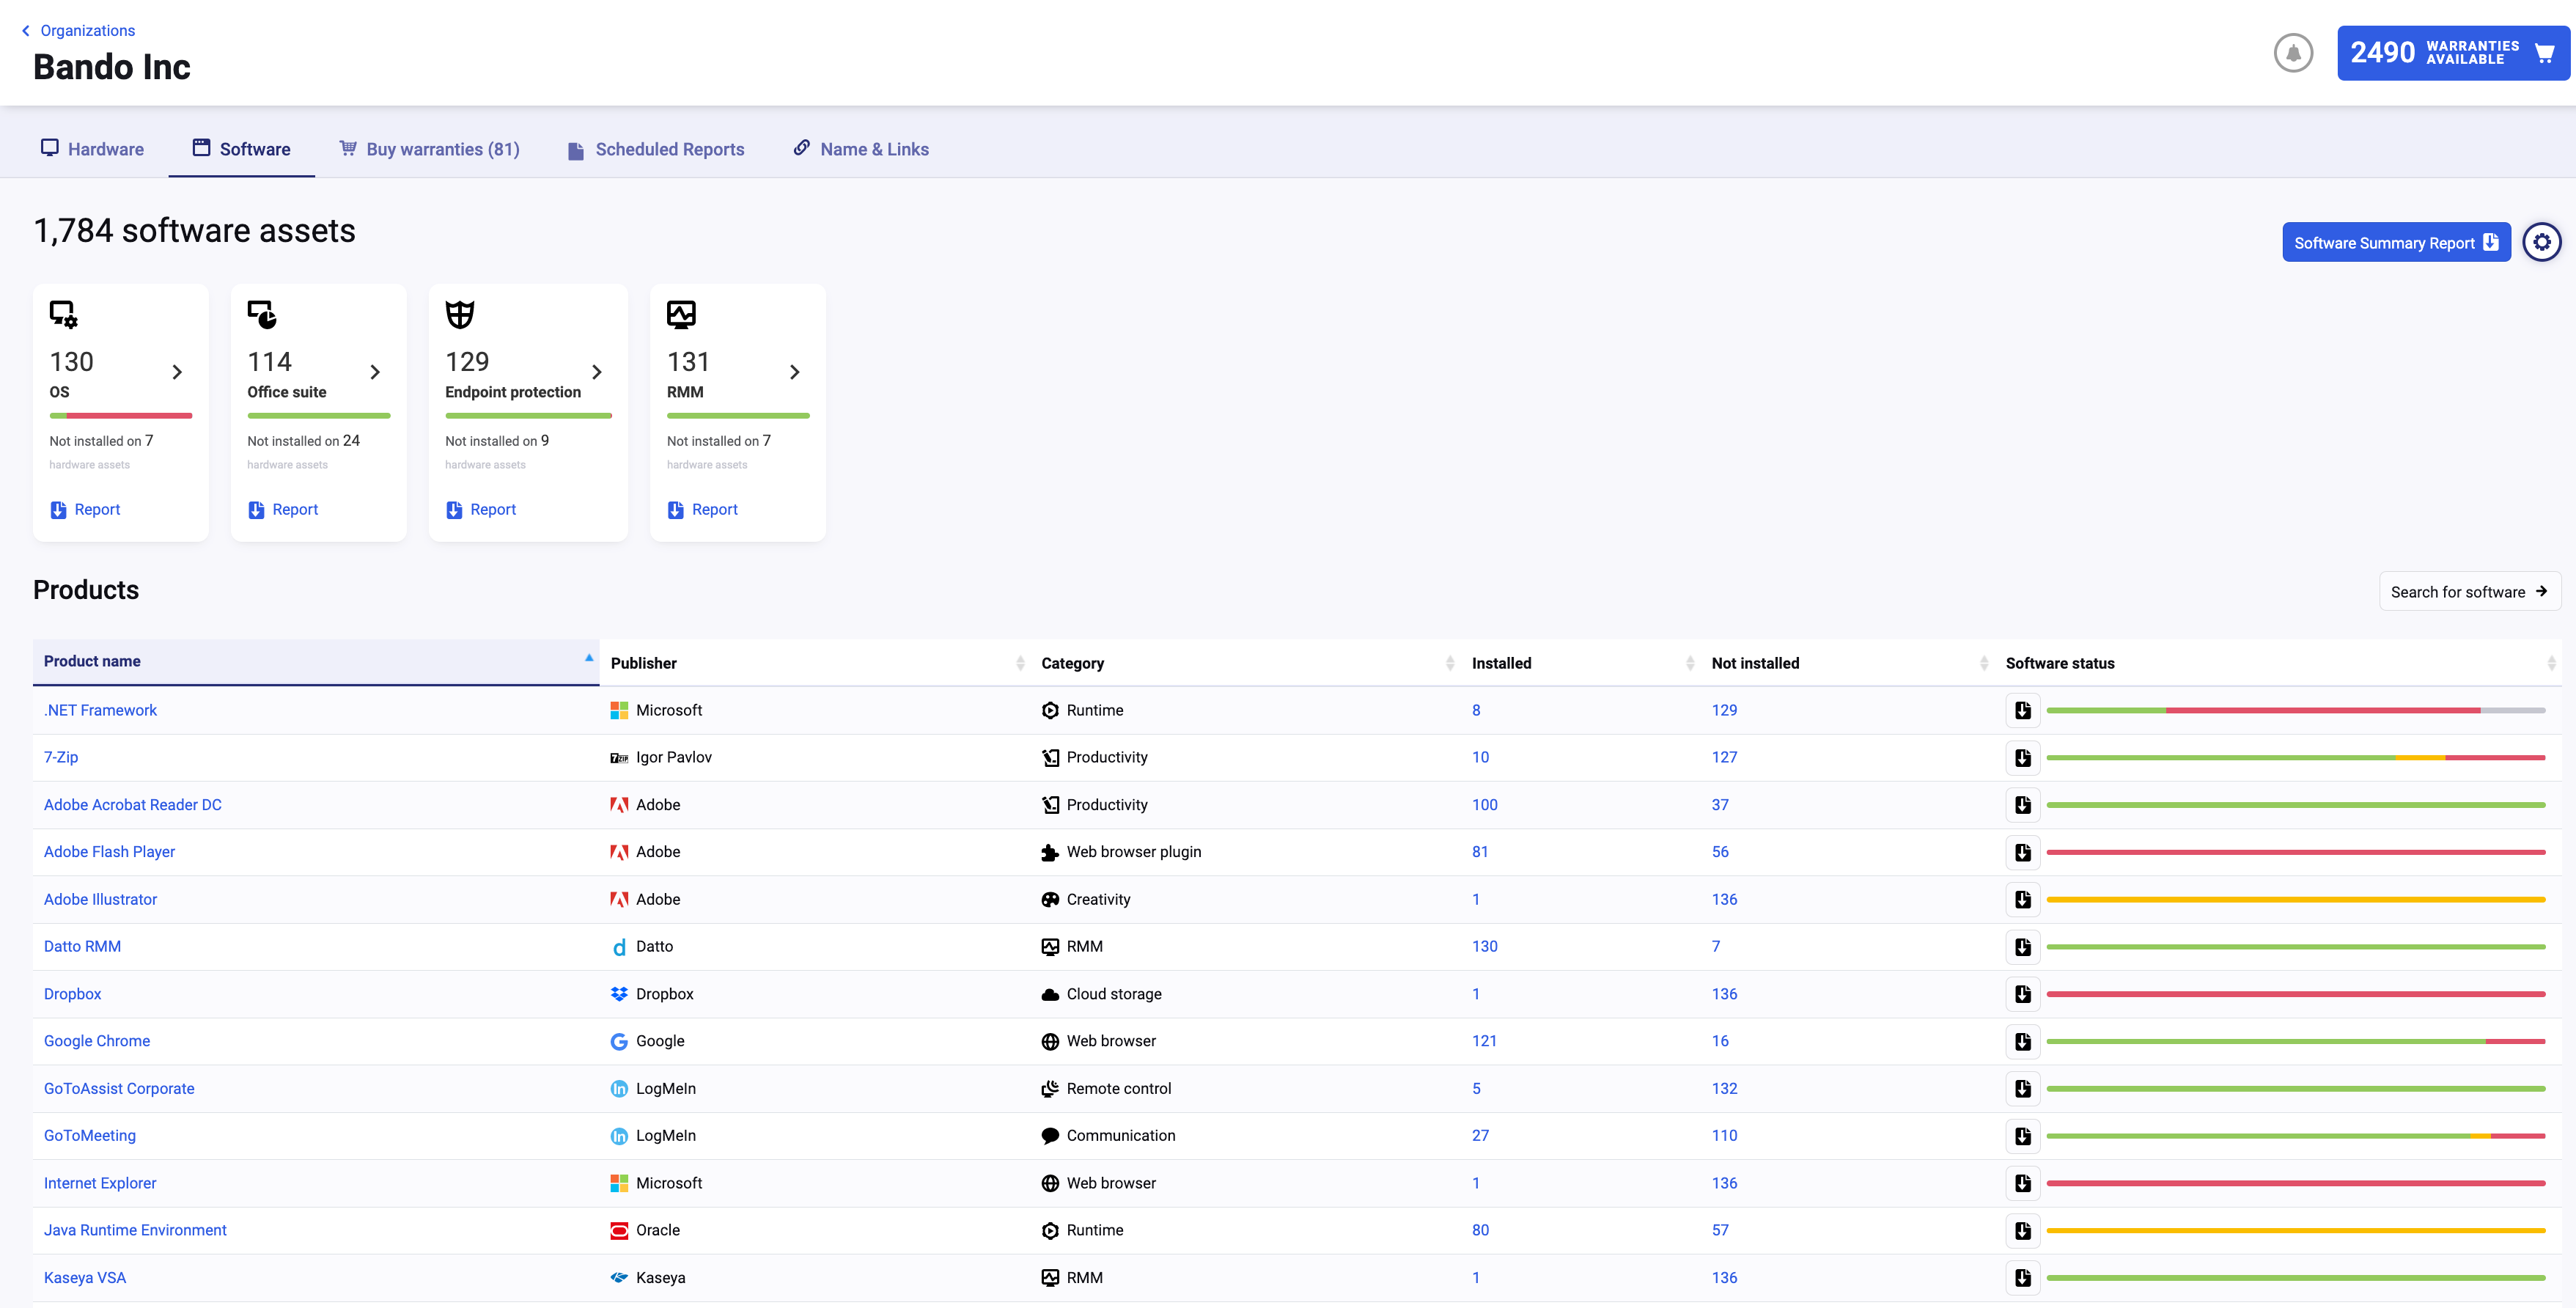
Task: Download report icon for Google Chrome row
Action: pyautogui.click(x=2022, y=1041)
